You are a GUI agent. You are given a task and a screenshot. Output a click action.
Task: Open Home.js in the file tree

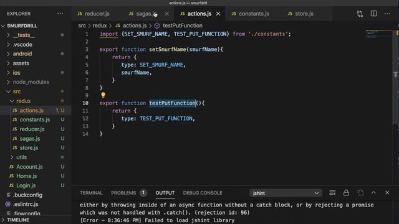(x=26, y=176)
